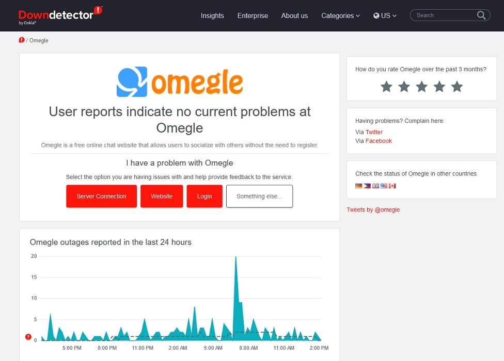Rate Omegle one star

pyautogui.click(x=386, y=87)
